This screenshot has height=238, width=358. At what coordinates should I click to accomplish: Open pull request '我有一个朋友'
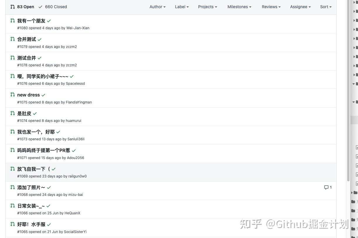click(31, 21)
